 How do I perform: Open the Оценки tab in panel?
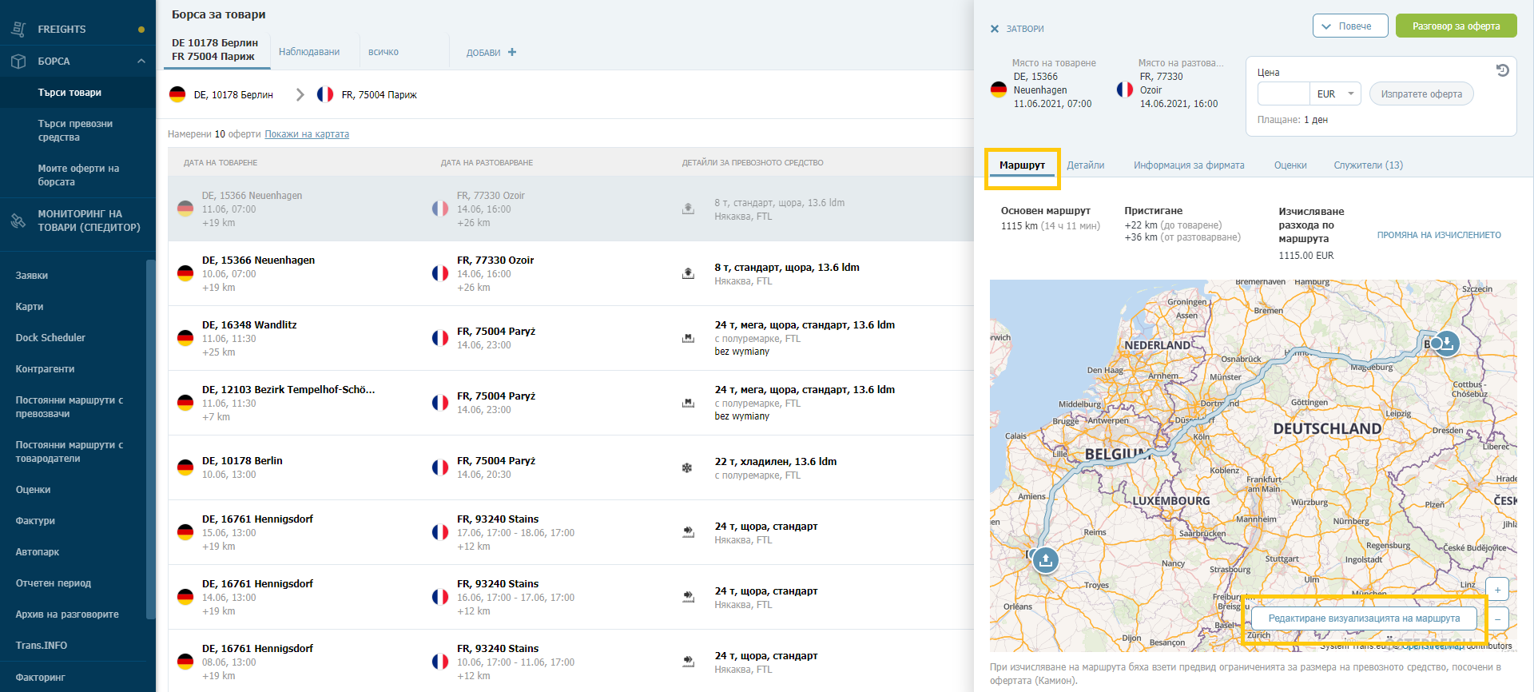coord(1290,165)
